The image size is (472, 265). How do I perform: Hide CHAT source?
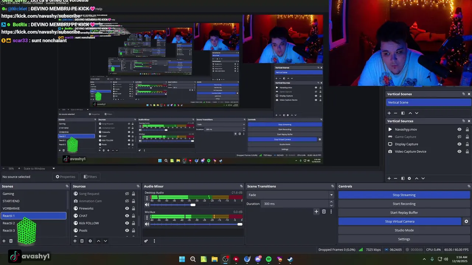tap(127, 216)
